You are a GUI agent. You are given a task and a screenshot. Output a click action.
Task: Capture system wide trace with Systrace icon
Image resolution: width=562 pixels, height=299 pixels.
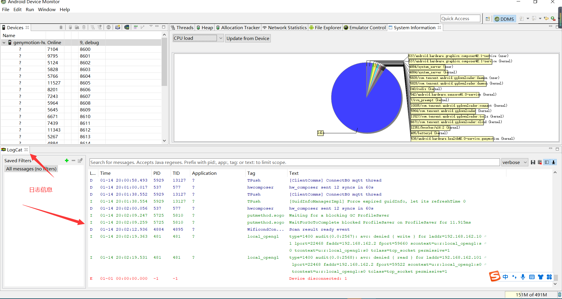136,27
